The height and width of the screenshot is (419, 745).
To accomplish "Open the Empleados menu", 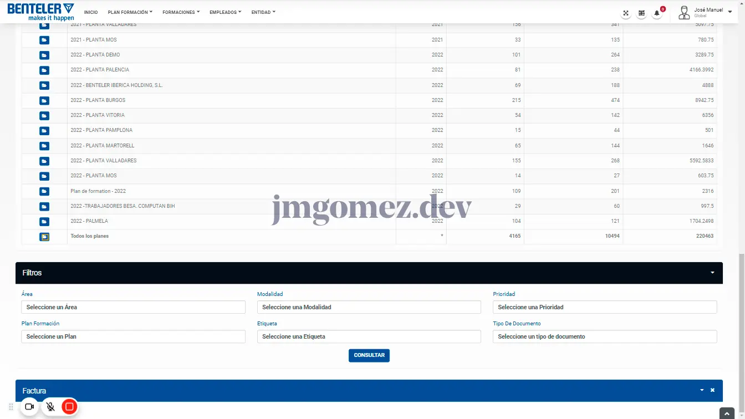I will coord(225,12).
